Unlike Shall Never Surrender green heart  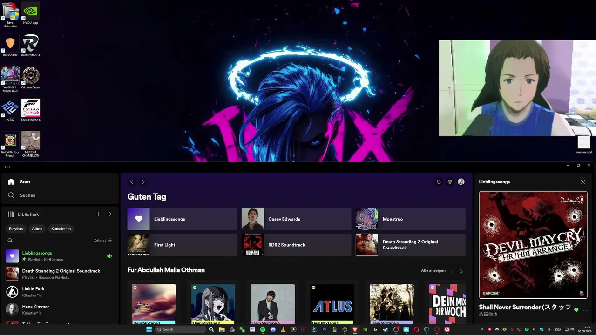coord(576,310)
